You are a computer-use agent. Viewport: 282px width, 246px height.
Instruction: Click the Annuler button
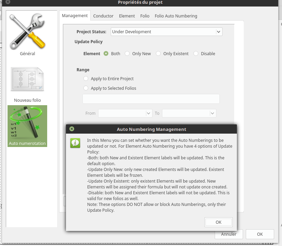229,234
